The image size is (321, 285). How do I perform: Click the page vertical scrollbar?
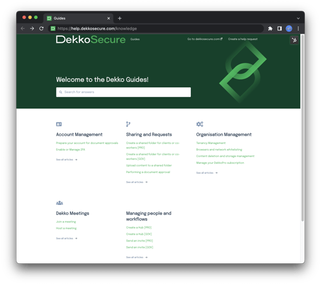coord(303,128)
